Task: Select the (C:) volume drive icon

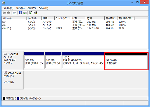Action: point(4,28)
